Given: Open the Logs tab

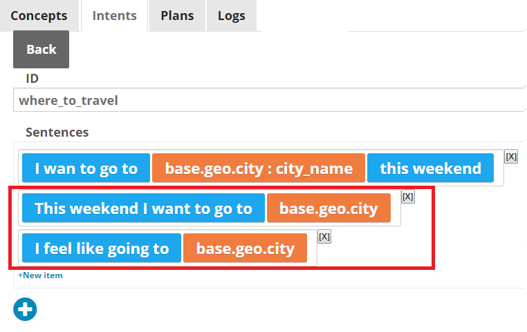Looking at the screenshot, I should 232,16.
